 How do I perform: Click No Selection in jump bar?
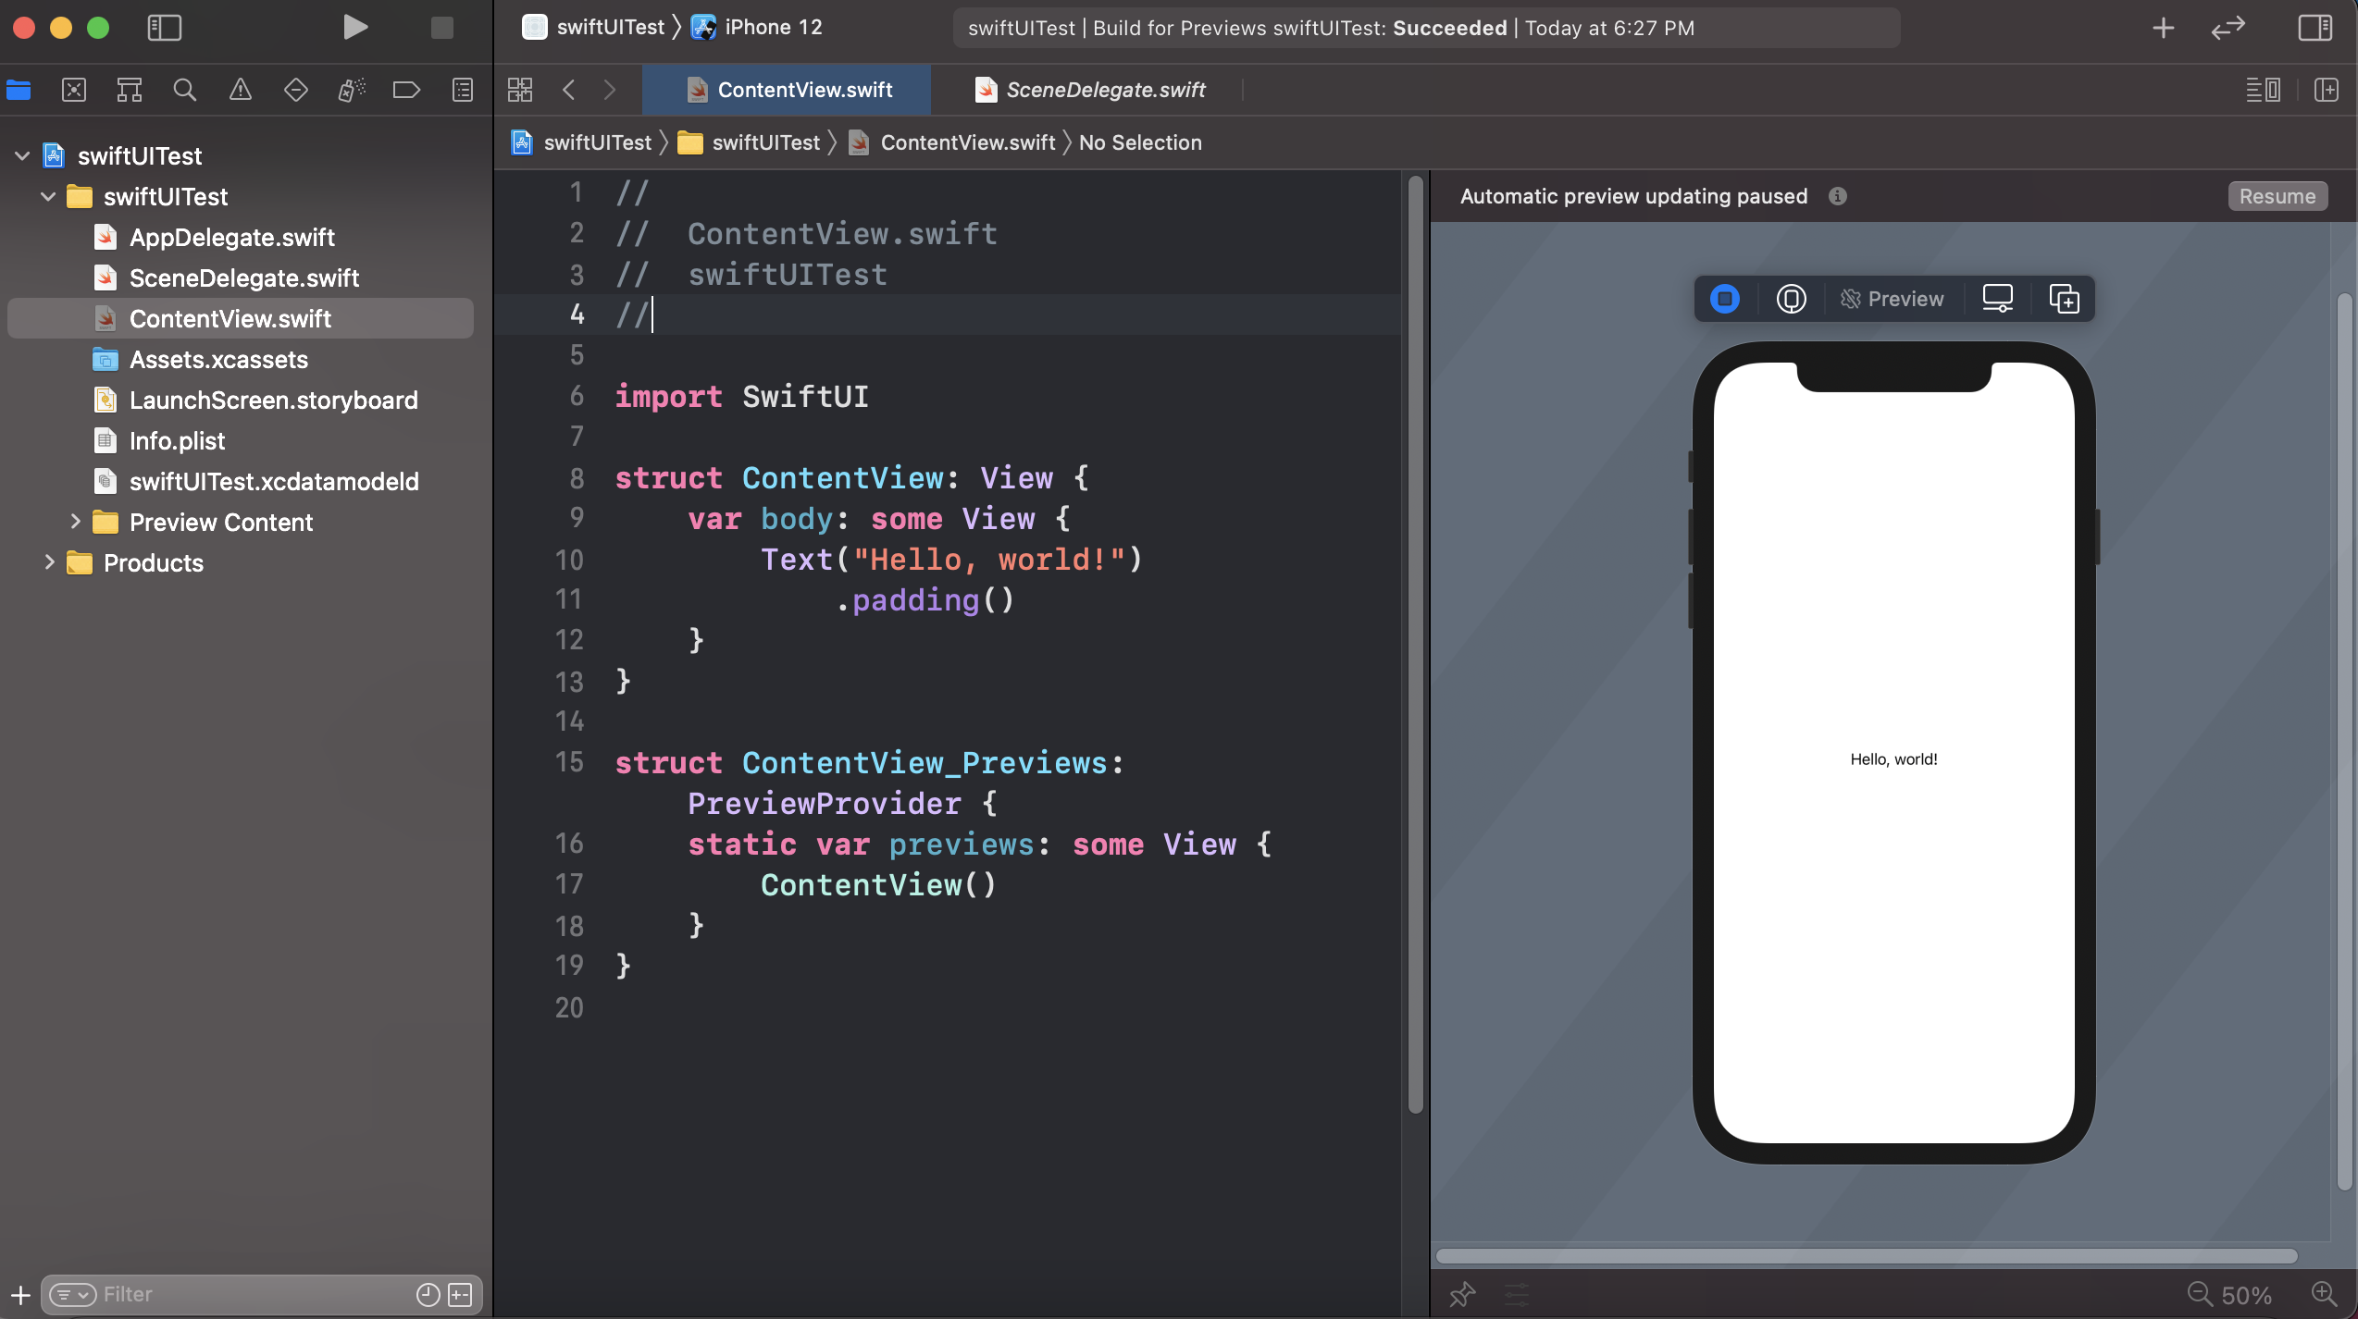tap(1140, 142)
